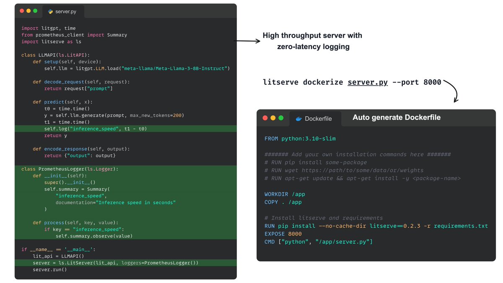This screenshot has height=283, width=503.
Task: Click 'return request["prompt"]' line
Action: pyautogui.click(x=78, y=88)
